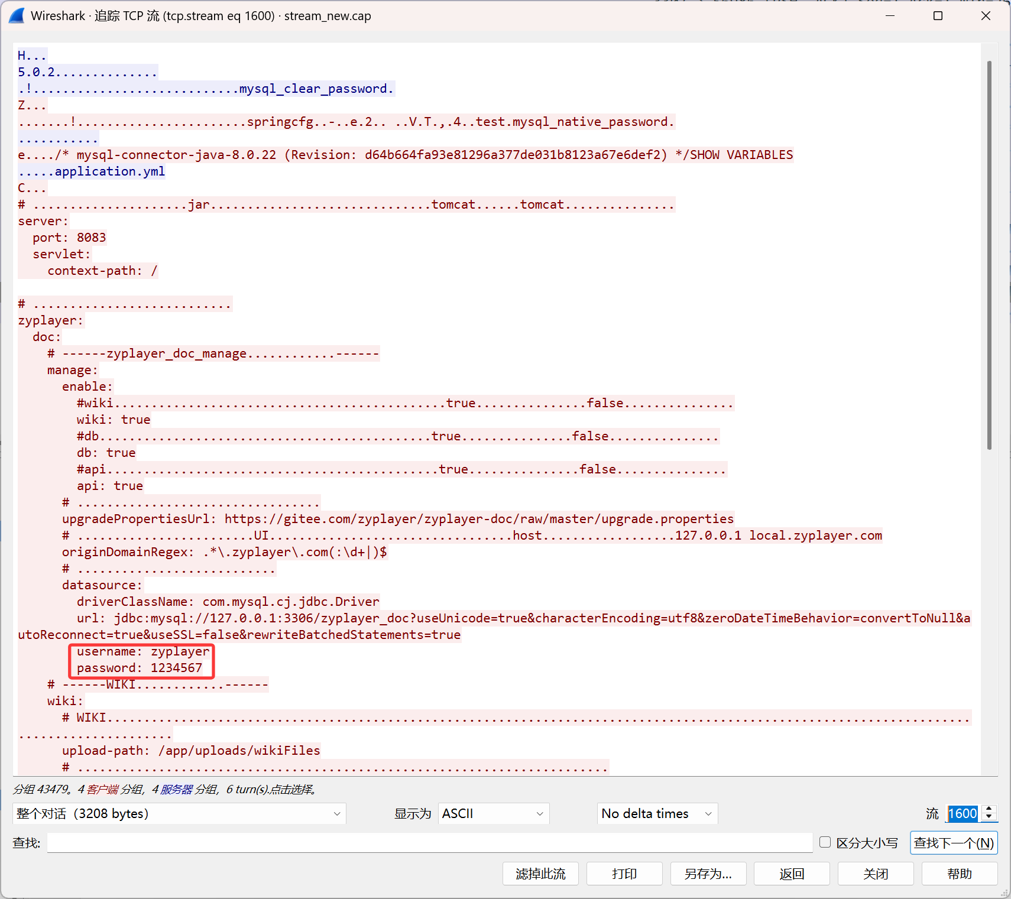Image resolution: width=1011 pixels, height=899 pixels.
Task: Click the 'upgradePropertiesUrl' gitee URL line
Action: coord(398,519)
